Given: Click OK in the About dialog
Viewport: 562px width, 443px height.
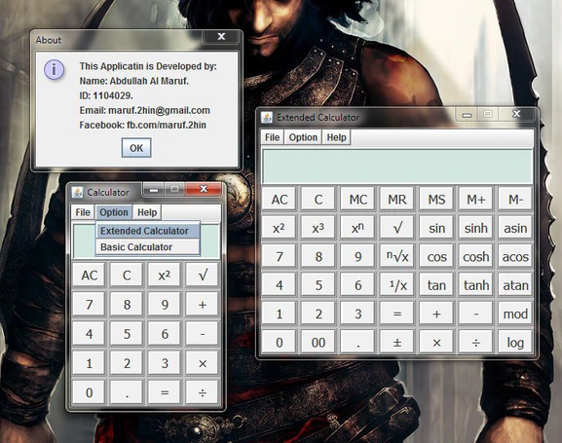Looking at the screenshot, I should pyautogui.click(x=136, y=148).
